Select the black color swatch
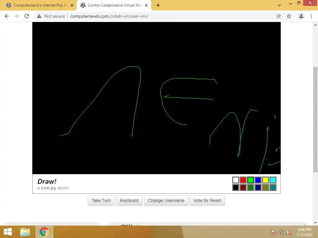The image size is (318, 238). [x=235, y=187]
